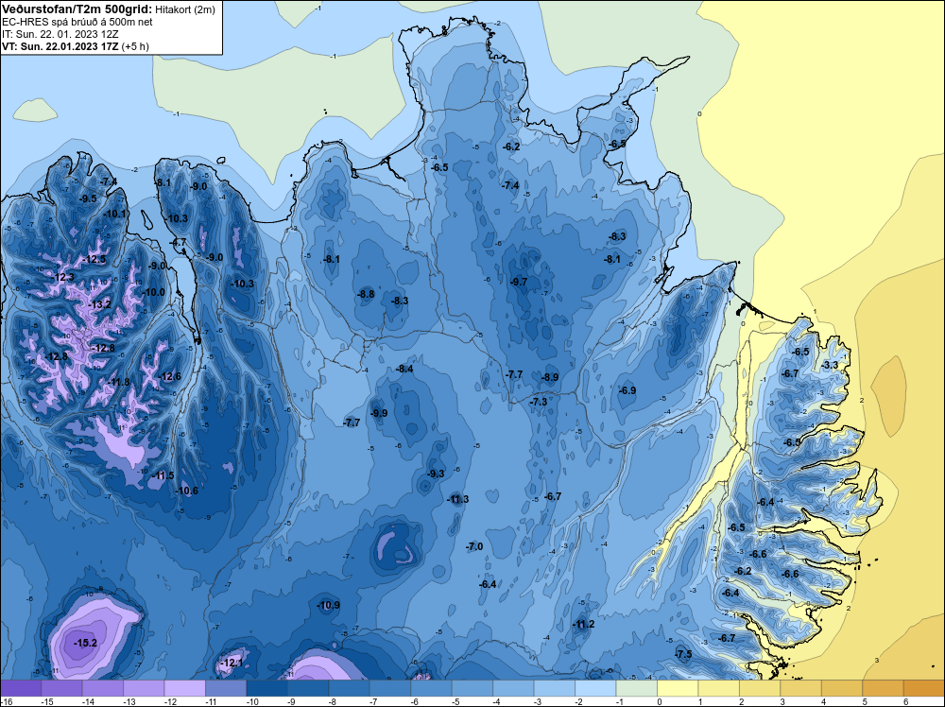This screenshot has width=945, height=707.
Task: Click the -12.1 temperature label
Action: click(x=232, y=663)
